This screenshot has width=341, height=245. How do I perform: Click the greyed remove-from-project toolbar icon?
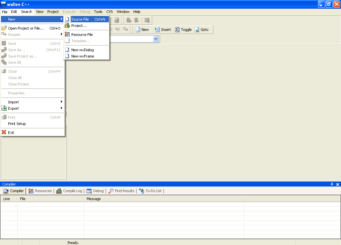tap(137, 20)
